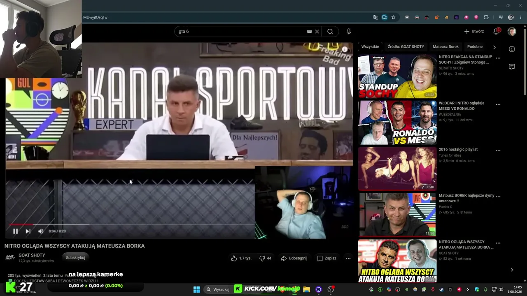Like the video (1,7 tys.)
The image size is (527, 296).
[241, 258]
